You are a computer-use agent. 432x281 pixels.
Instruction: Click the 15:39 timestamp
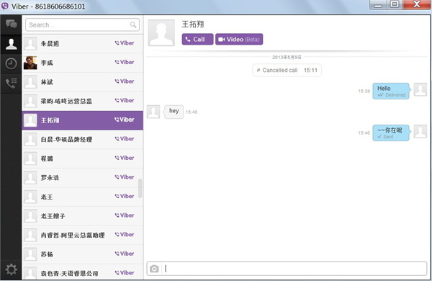point(364,91)
